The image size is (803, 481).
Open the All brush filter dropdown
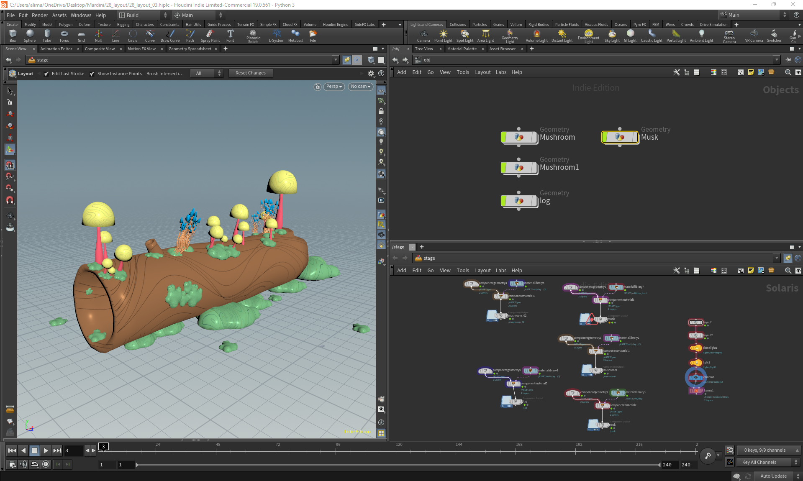(x=207, y=73)
